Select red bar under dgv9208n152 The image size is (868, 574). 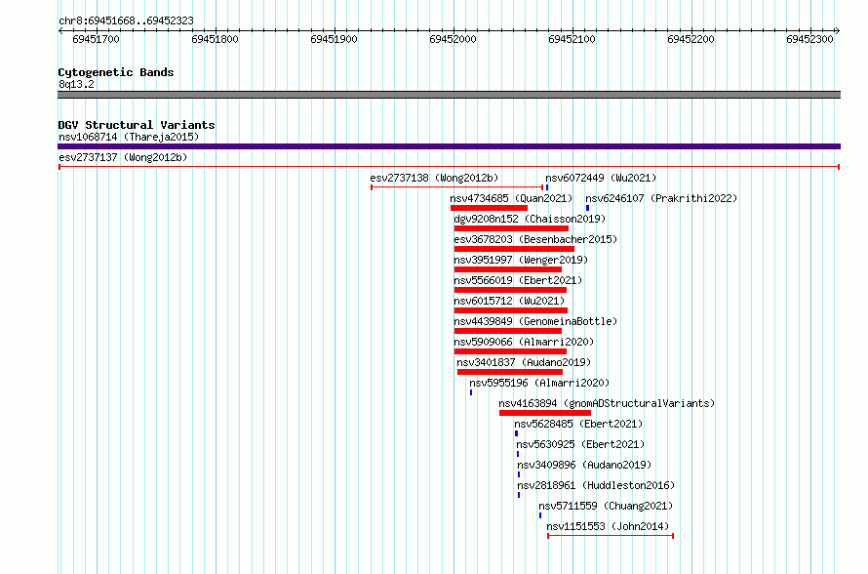pos(511,228)
